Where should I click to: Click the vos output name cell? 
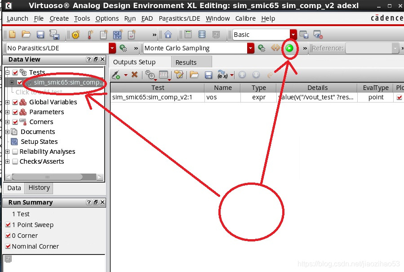222,98
